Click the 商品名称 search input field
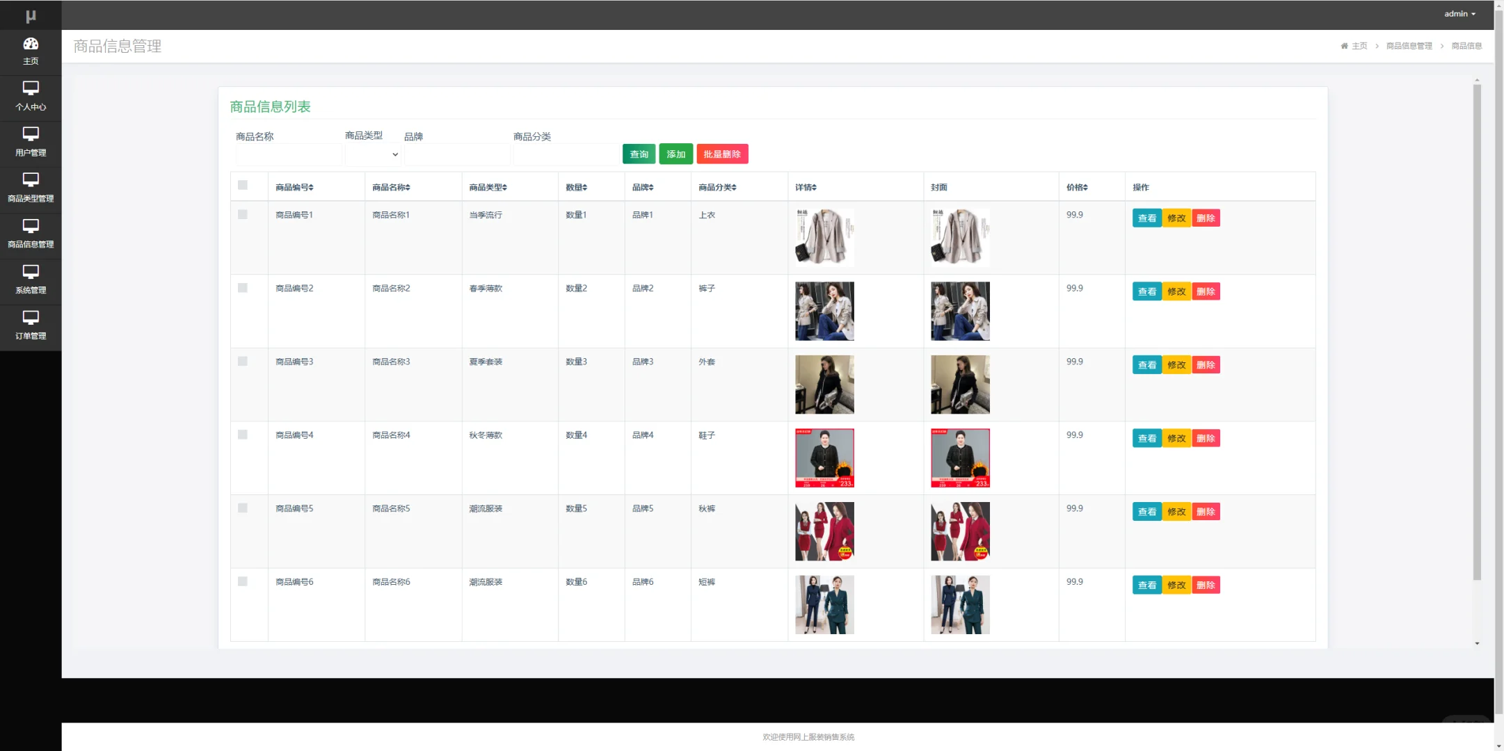Screen dimensions: 1504x751 coord(289,154)
